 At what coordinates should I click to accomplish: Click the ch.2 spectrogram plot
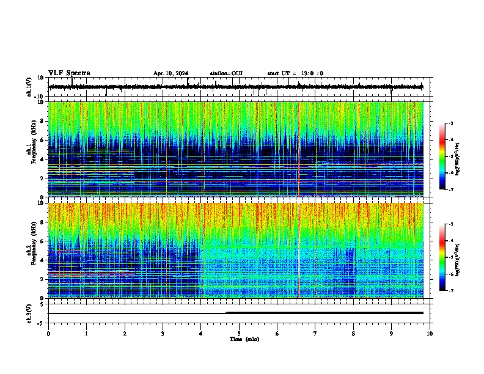[236, 251]
